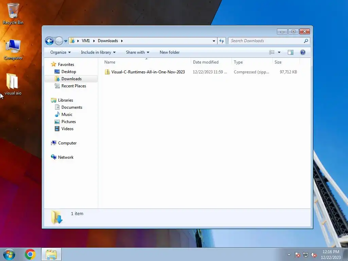Click the 97,712 KB size cell

click(x=288, y=72)
